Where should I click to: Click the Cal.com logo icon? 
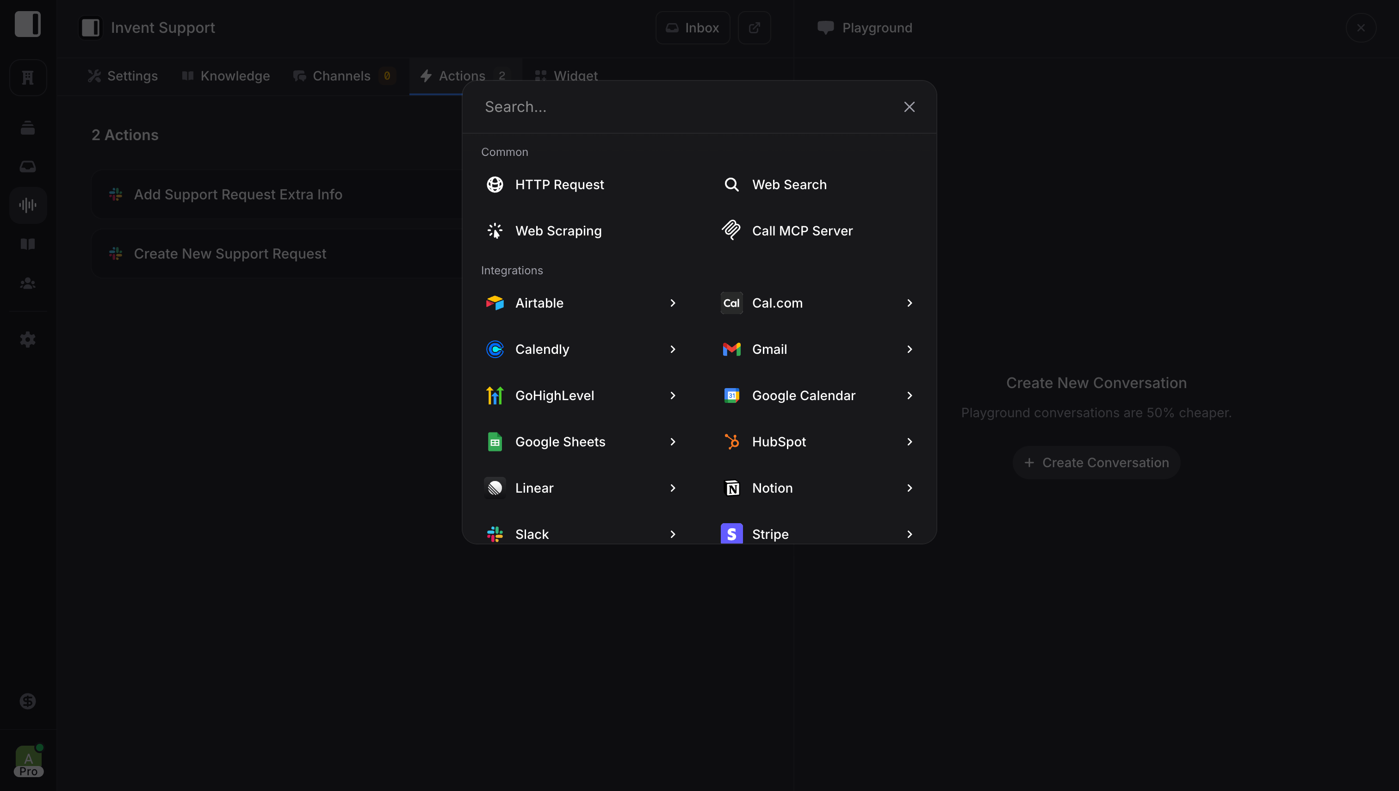coord(731,303)
